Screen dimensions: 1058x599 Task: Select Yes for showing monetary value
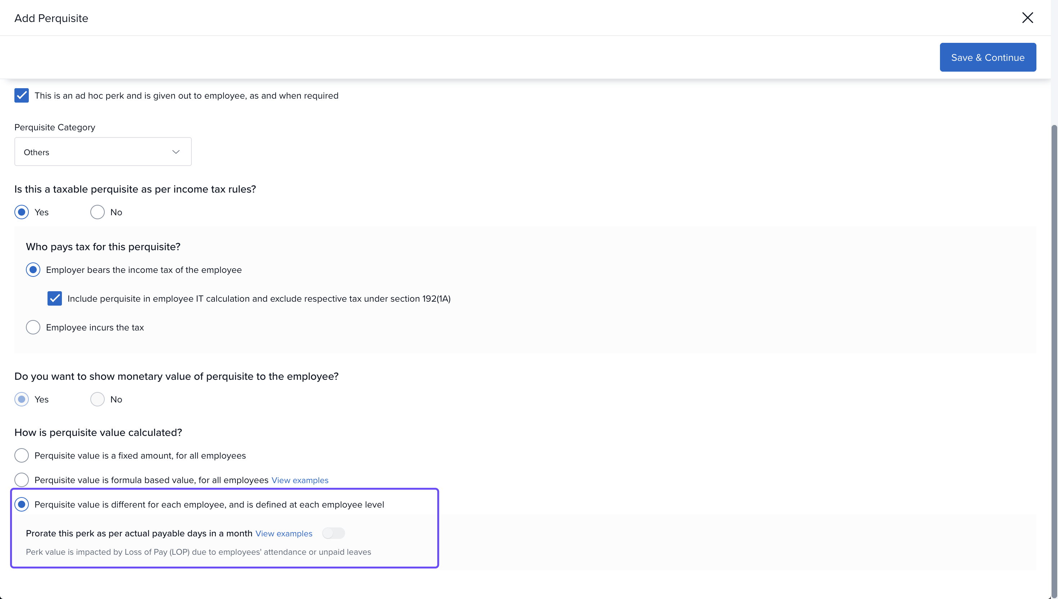[x=21, y=400]
